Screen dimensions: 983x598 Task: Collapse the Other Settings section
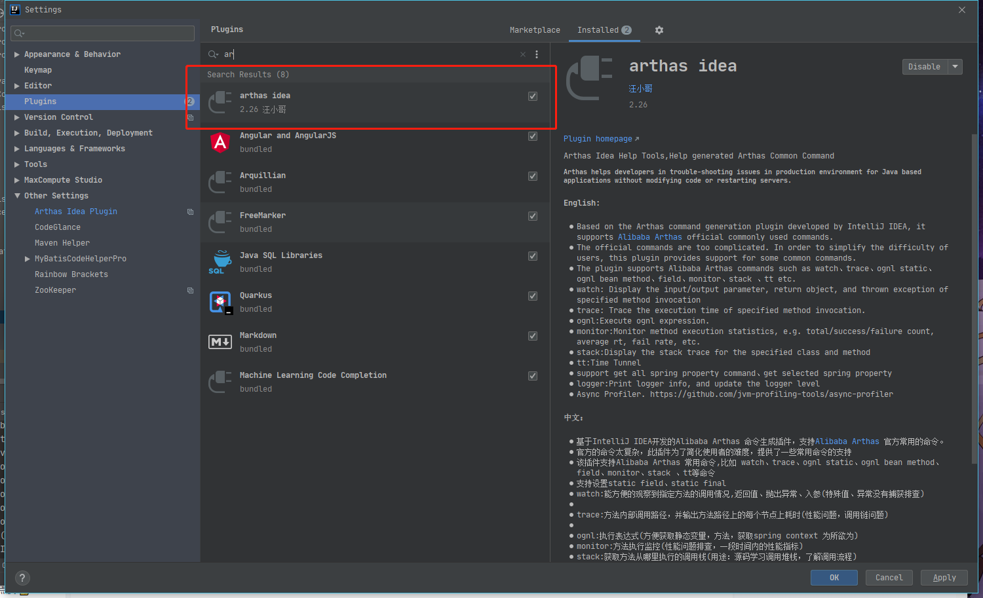tap(17, 196)
